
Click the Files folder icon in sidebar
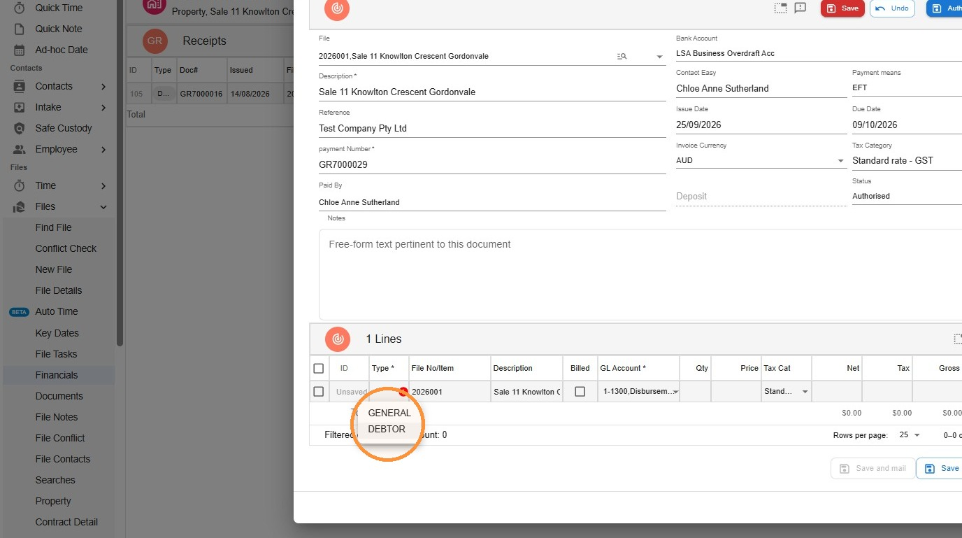pyautogui.click(x=20, y=206)
